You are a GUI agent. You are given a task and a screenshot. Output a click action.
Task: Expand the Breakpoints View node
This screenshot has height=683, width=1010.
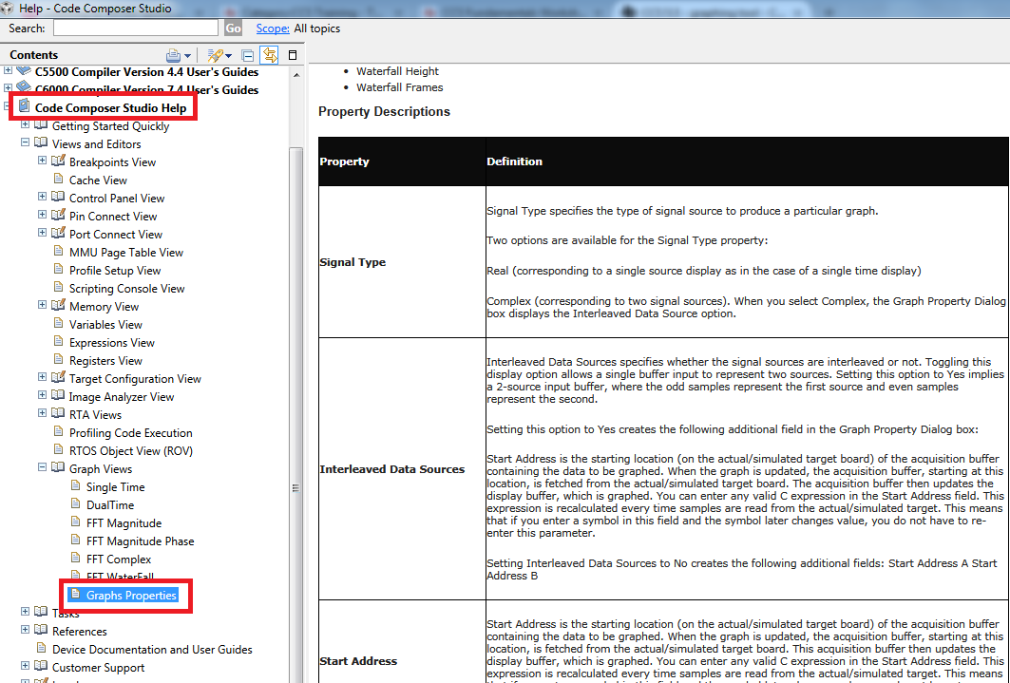pyautogui.click(x=43, y=161)
